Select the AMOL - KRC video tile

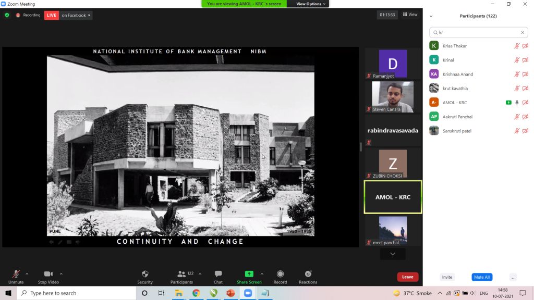pos(393,197)
